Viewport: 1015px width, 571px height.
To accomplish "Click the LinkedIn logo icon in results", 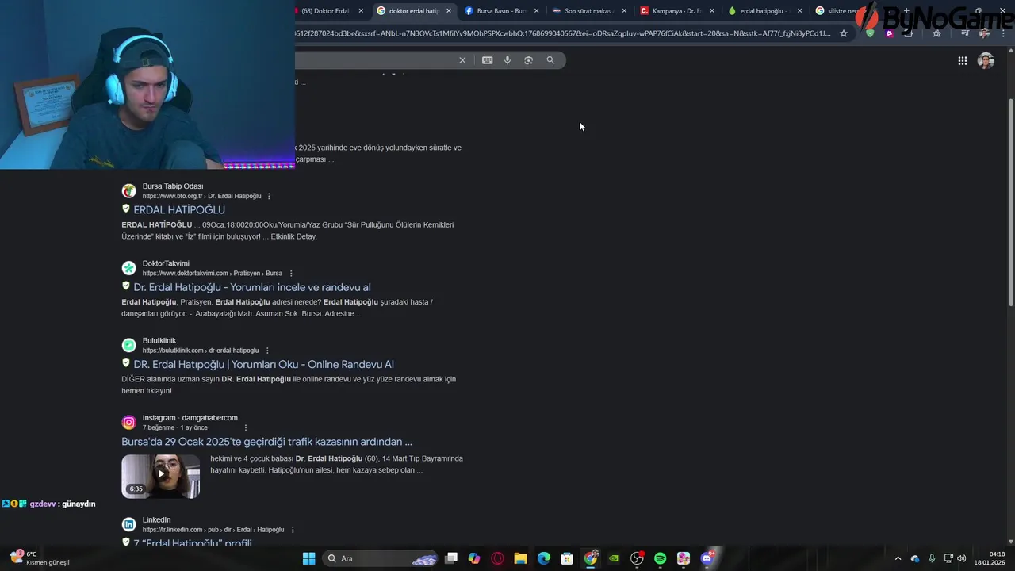I will 128,524.
